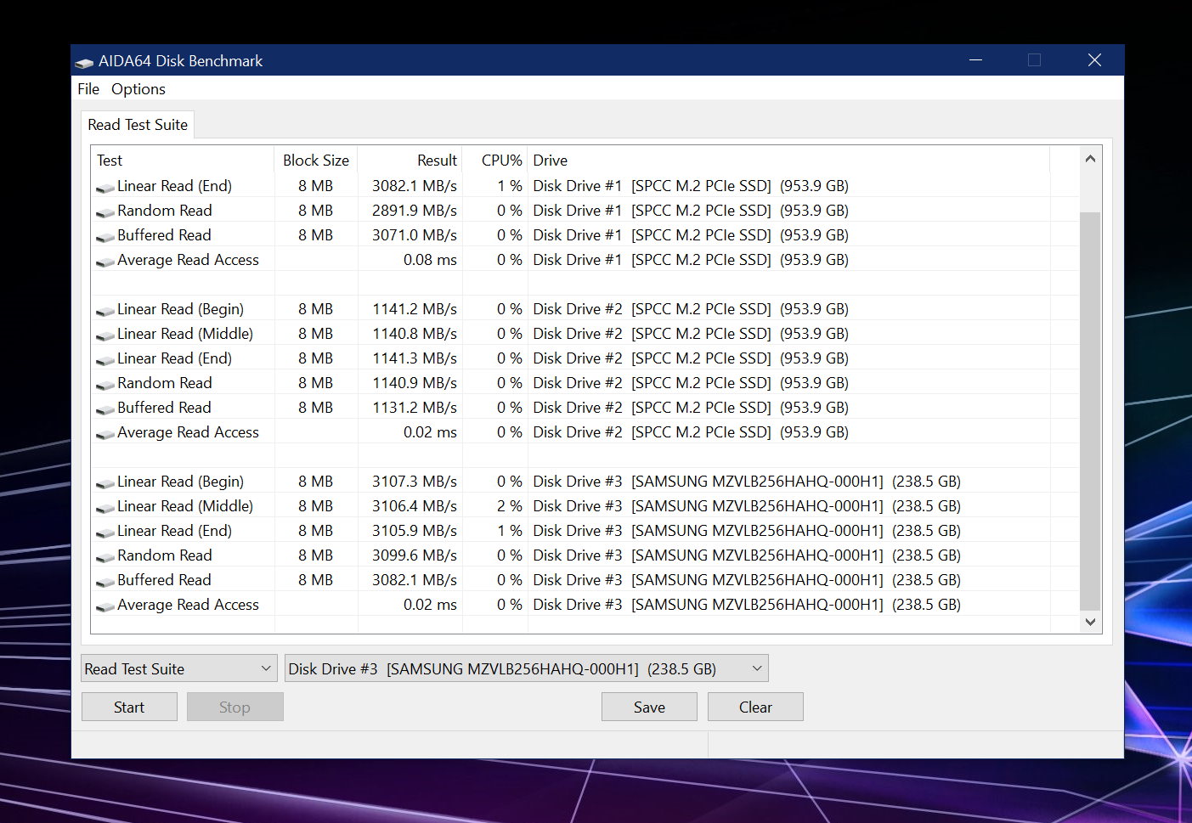Click the Result column header
Image resolution: width=1192 pixels, height=823 pixels.
(x=410, y=161)
